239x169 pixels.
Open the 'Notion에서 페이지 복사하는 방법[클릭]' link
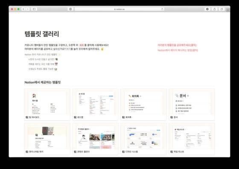tap(178, 50)
